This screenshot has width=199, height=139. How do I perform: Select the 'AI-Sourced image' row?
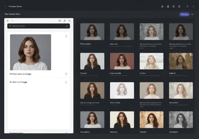coord(38,82)
